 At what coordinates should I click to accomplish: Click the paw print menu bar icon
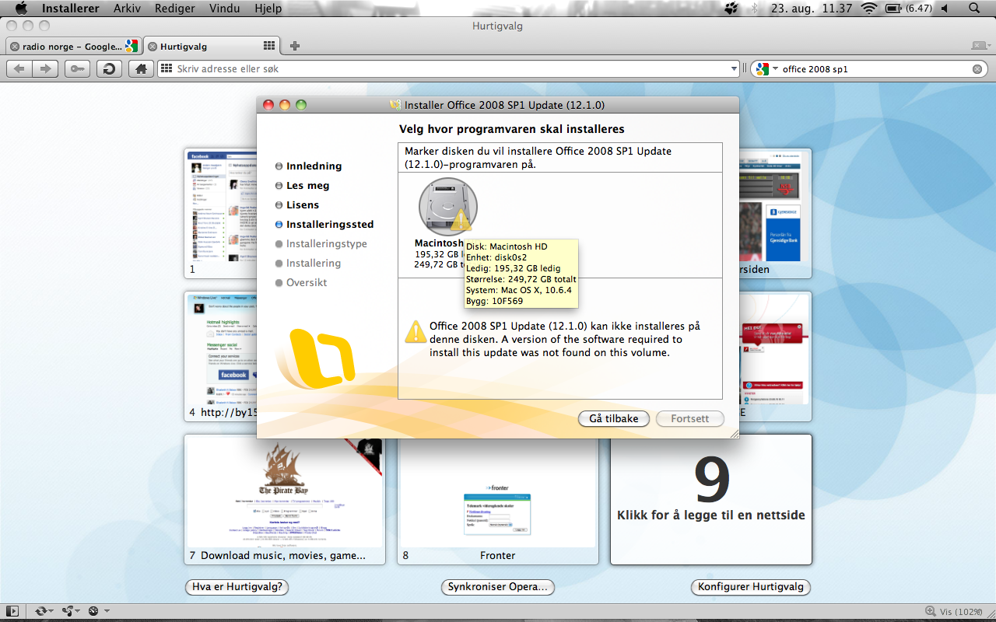click(x=731, y=9)
